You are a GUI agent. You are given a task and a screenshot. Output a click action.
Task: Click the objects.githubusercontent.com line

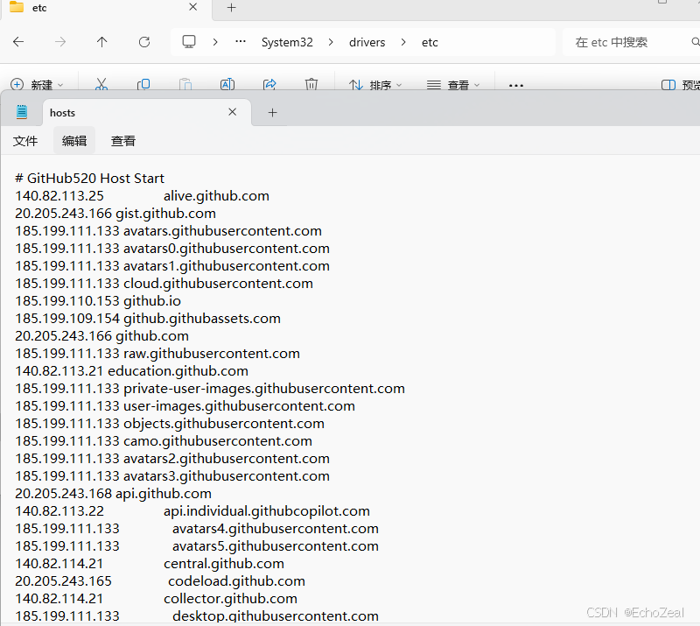170,423
